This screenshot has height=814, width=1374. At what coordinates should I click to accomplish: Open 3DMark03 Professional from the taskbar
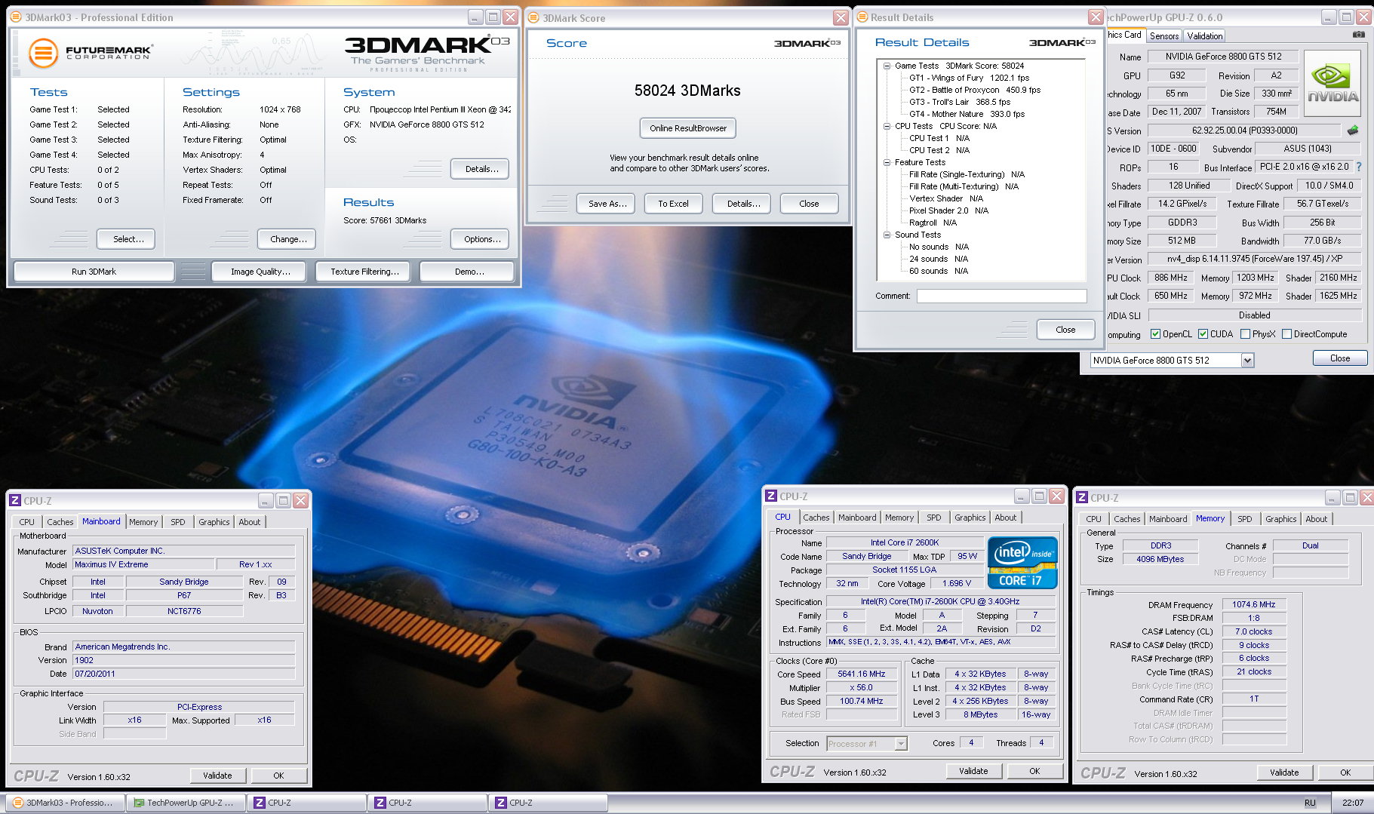(65, 803)
